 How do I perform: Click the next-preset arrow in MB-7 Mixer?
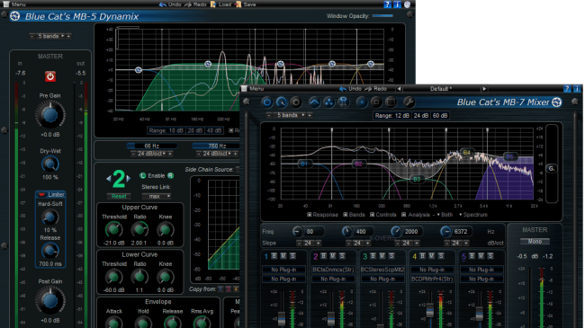[484, 89]
